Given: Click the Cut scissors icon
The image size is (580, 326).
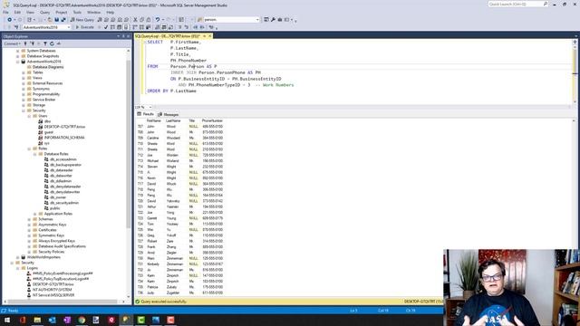Looking at the screenshot, I should pyautogui.click(x=135, y=20).
